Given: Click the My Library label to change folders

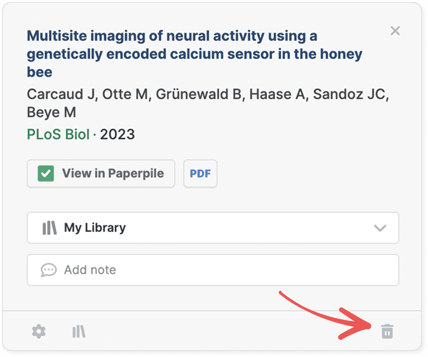Looking at the screenshot, I should coord(94,228).
